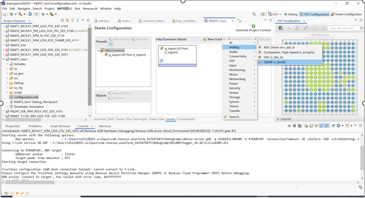Image resolution: width=365 pixels, height=198 pixels.
Task: Click Generate Project Content label
Action: pos(253,30)
